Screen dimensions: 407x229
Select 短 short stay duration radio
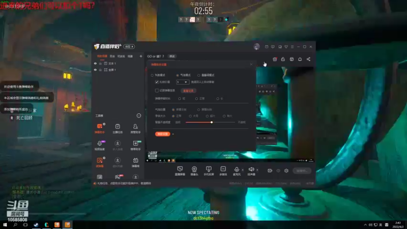180,99
